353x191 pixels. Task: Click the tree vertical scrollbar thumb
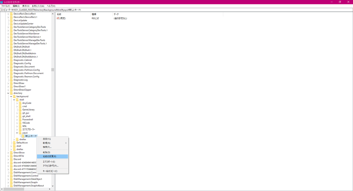(x=53, y=70)
